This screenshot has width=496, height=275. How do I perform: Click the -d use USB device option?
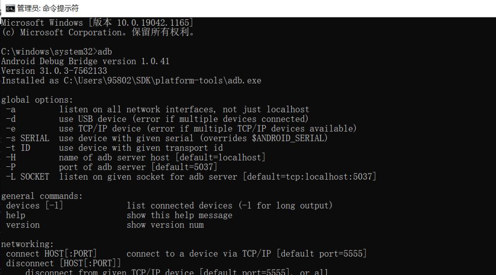tap(157, 119)
